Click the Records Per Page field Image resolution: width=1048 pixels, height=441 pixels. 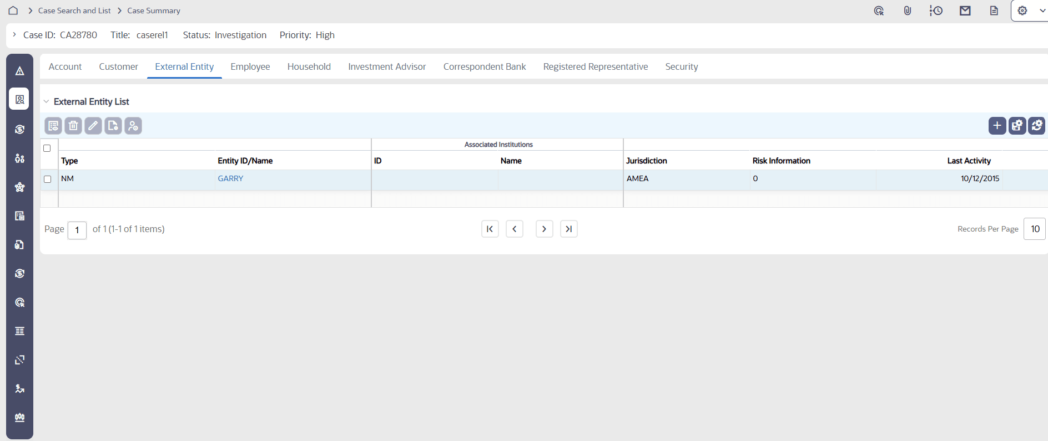click(x=1035, y=229)
